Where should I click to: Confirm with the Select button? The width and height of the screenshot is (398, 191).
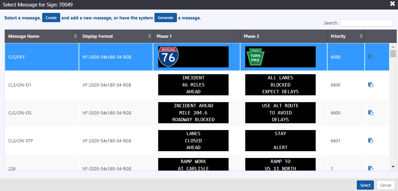tap(365, 185)
